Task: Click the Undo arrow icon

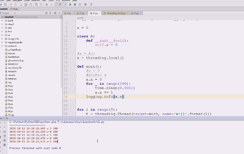Action: (11, 4)
